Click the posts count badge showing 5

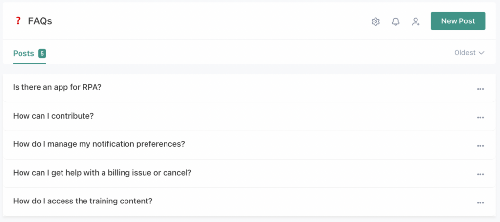(x=42, y=53)
